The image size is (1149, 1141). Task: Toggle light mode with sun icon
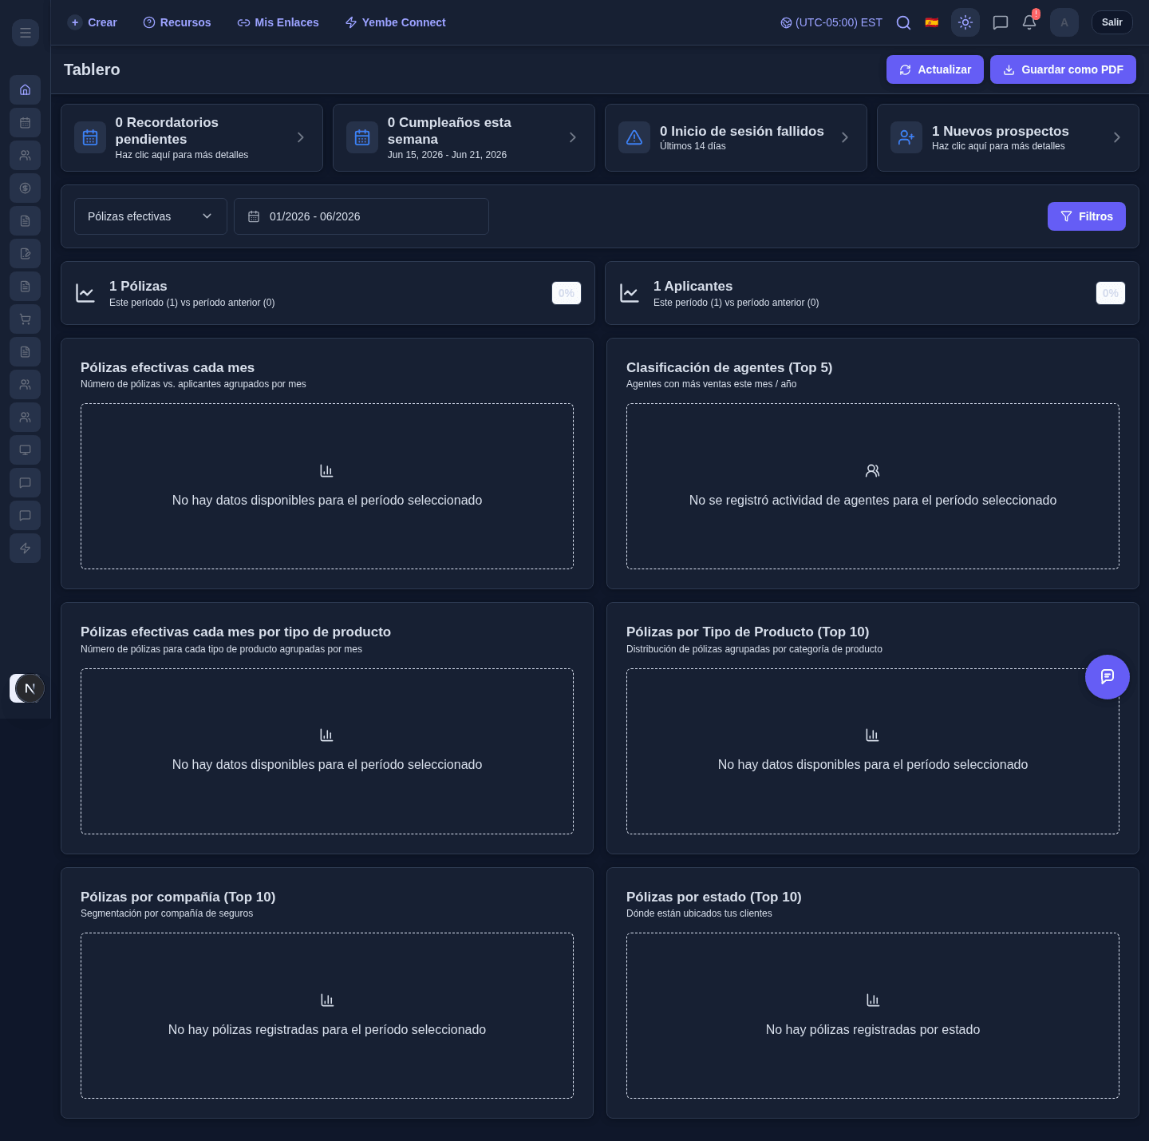(965, 22)
